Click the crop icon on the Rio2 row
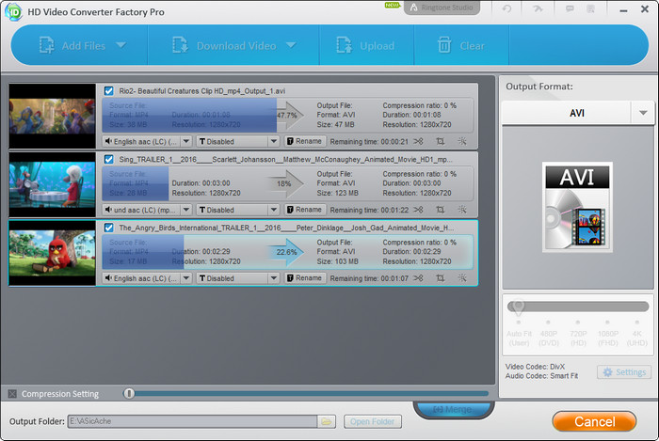The width and height of the screenshot is (659, 441). [x=441, y=141]
